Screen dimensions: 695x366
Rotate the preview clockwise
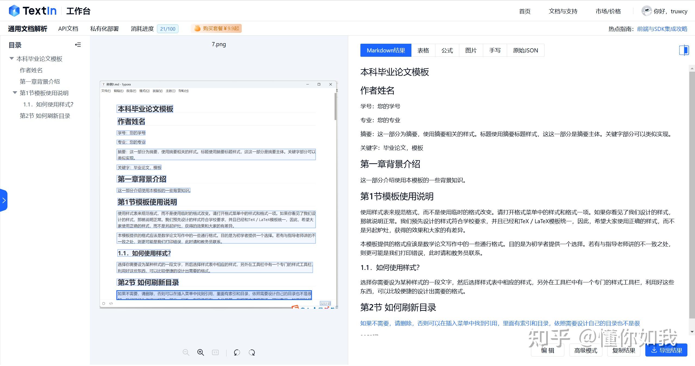coord(252,352)
